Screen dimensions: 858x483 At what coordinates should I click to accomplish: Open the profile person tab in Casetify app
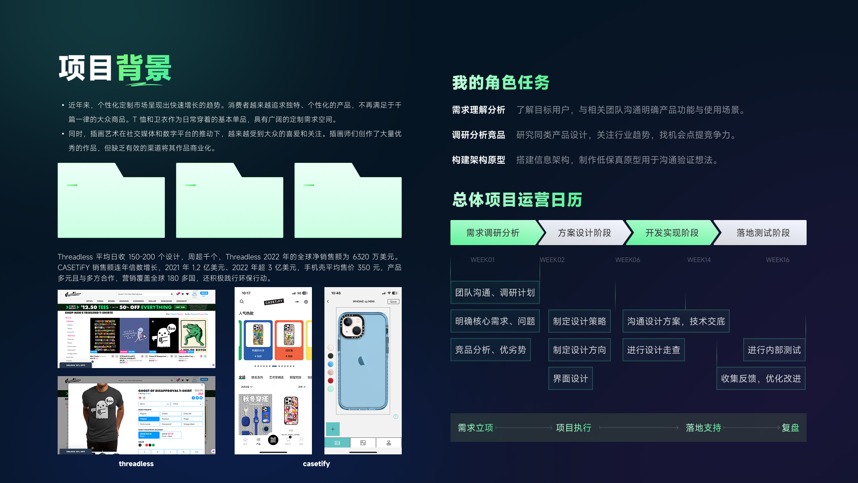point(301,441)
